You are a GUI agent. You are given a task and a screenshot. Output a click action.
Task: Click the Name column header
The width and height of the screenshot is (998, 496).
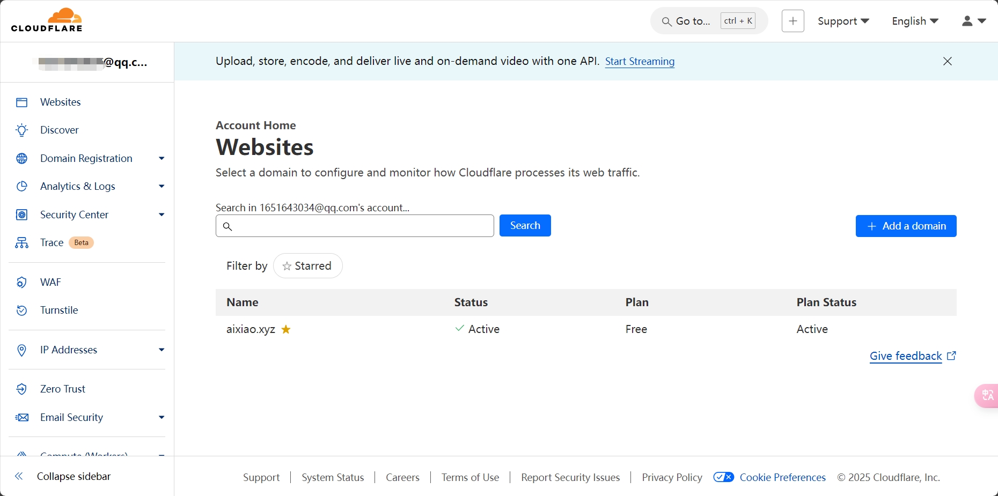[x=243, y=302]
